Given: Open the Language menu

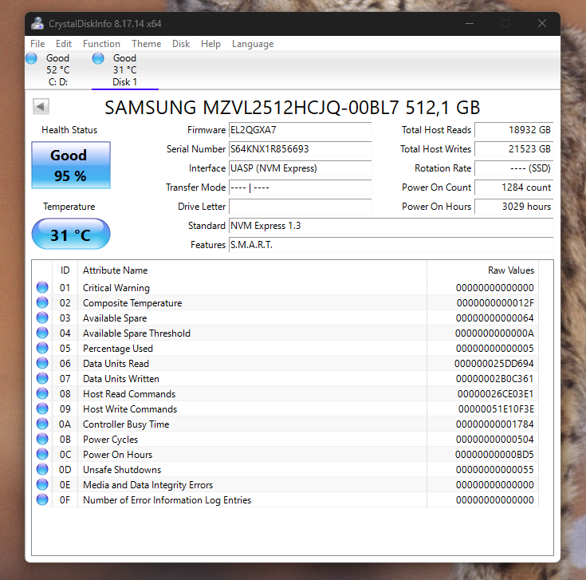Looking at the screenshot, I should (x=253, y=44).
